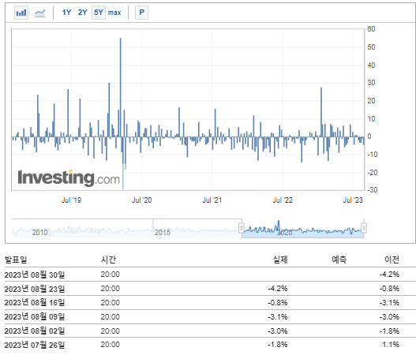Click the Investing.com watermark logo
This screenshot has width=416, height=355.
coord(69,177)
